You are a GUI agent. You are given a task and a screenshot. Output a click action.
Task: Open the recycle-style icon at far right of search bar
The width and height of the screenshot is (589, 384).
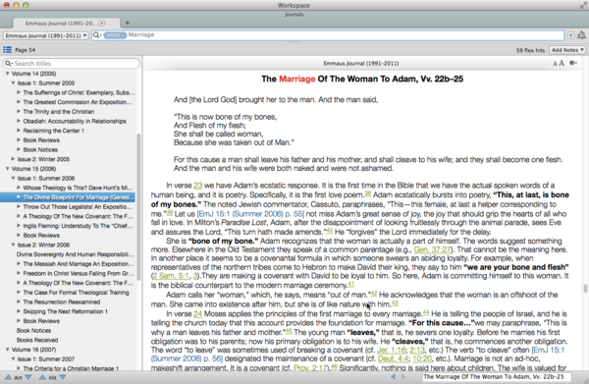[x=581, y=35]
